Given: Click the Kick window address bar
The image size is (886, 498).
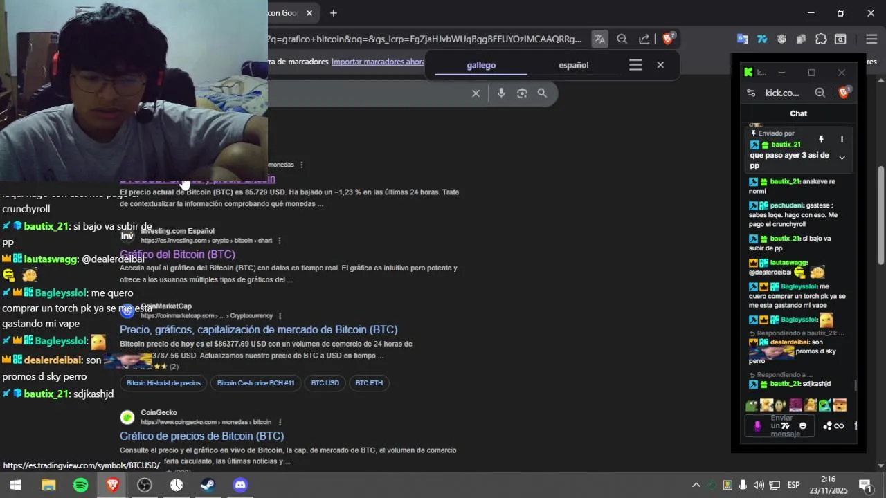Looking at the screenshot, I should point(782,93).
